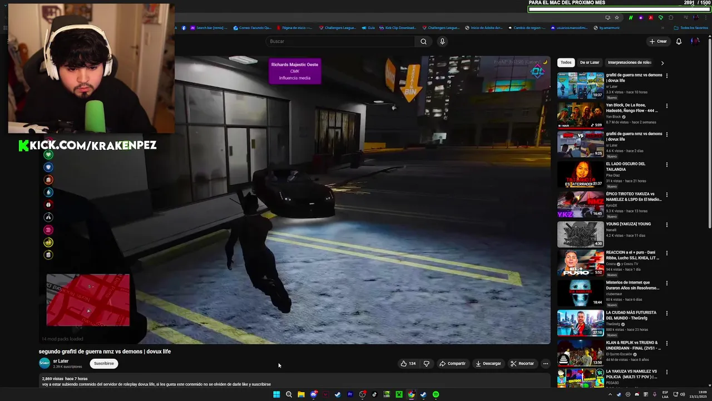
Task: Switch ESP LAA keyboard language indicator
Action: 665,394
